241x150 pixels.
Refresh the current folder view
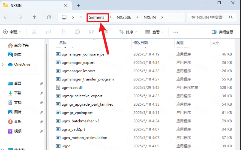[x=49, y=17]
